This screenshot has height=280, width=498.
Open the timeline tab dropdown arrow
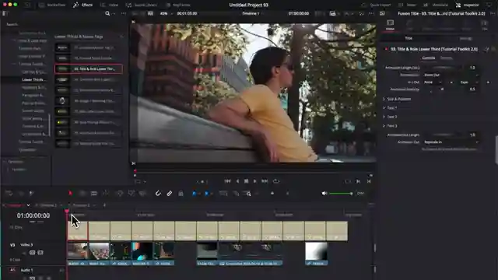tap(28, 205)
